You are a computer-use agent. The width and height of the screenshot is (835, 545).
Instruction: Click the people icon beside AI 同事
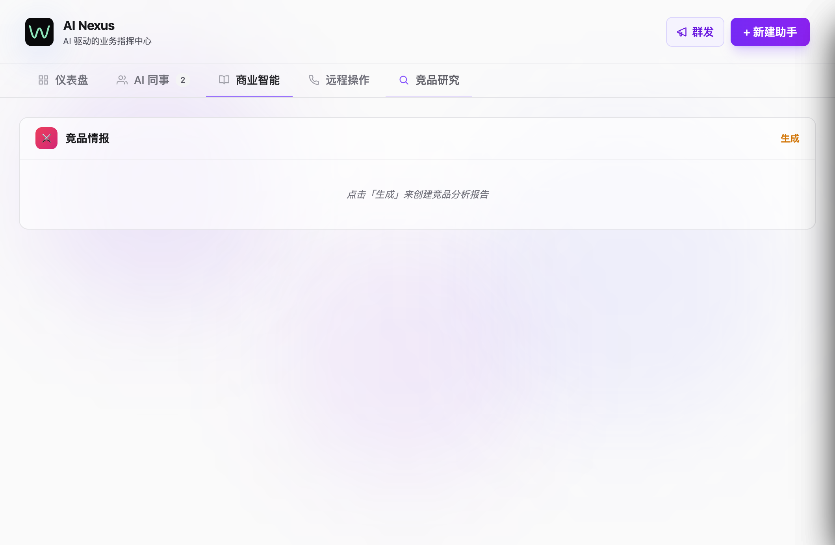click(122, 80)
